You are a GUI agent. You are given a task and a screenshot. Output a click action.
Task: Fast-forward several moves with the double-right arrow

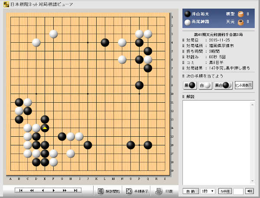(x=65, y=191)
